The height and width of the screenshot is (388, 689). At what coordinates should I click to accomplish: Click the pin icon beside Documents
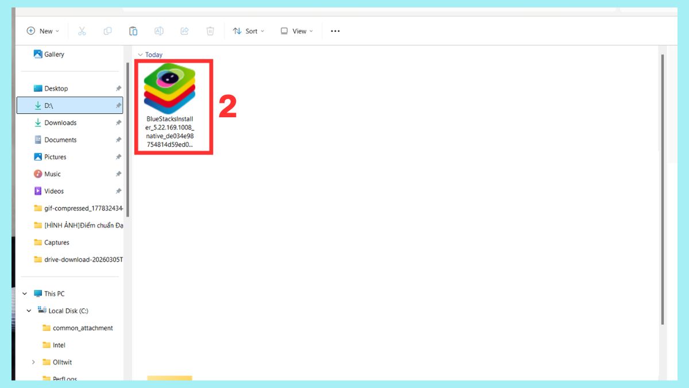point(118,140)
